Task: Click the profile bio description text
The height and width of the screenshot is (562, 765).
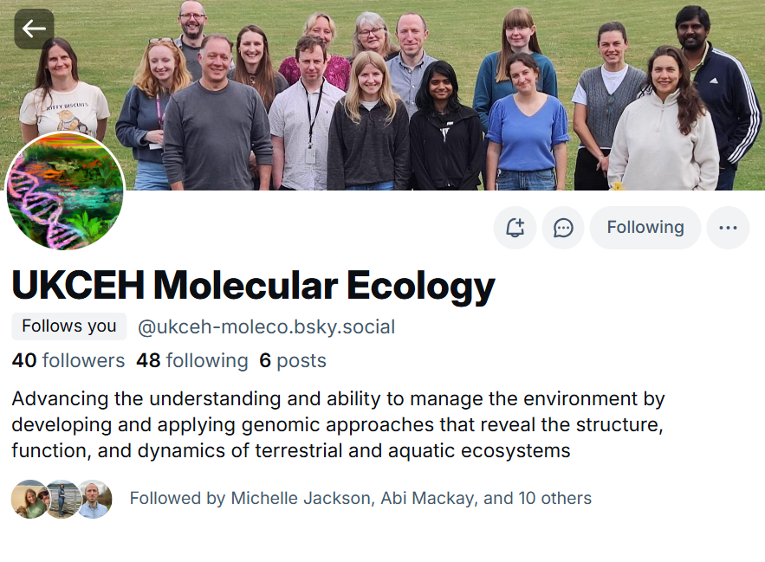Action: click(x=338, y=425)
